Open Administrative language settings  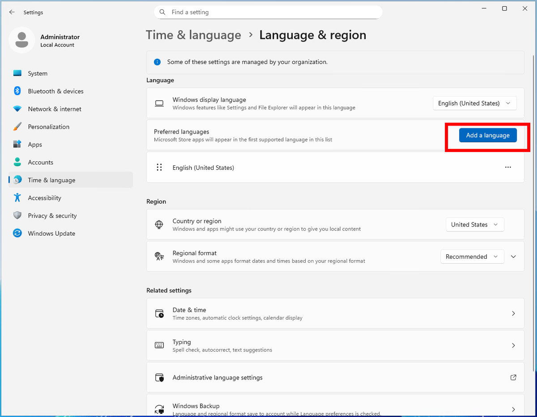coord(335,378)
